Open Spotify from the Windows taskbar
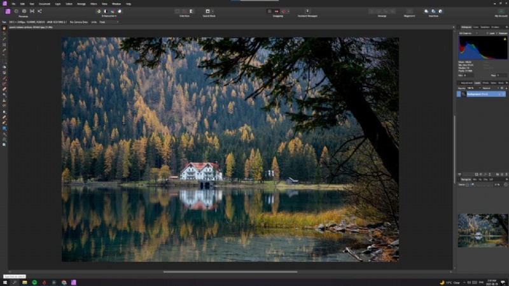This screenshot has width=509, height=286. point(34,282)
